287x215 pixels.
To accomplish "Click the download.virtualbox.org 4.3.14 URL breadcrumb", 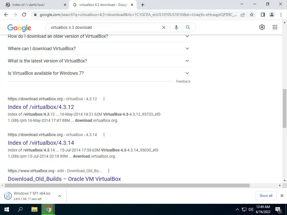I will click(52, 135).
